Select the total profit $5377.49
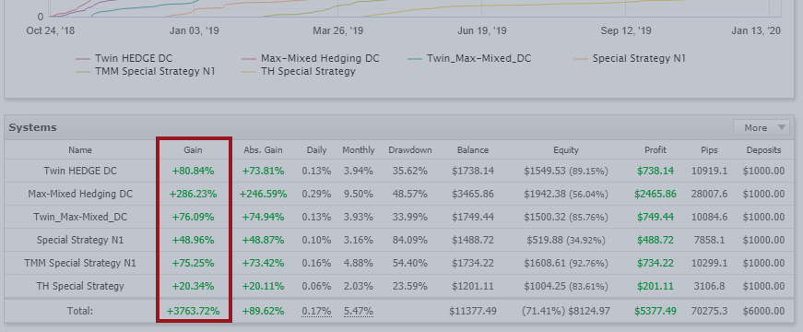This screenshot has width=803, height=332. pos(655,311)
